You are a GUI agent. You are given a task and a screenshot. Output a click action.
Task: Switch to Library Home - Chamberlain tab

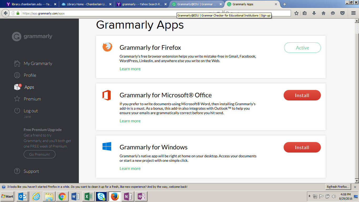pyautogui.click(x=86, y=4)
